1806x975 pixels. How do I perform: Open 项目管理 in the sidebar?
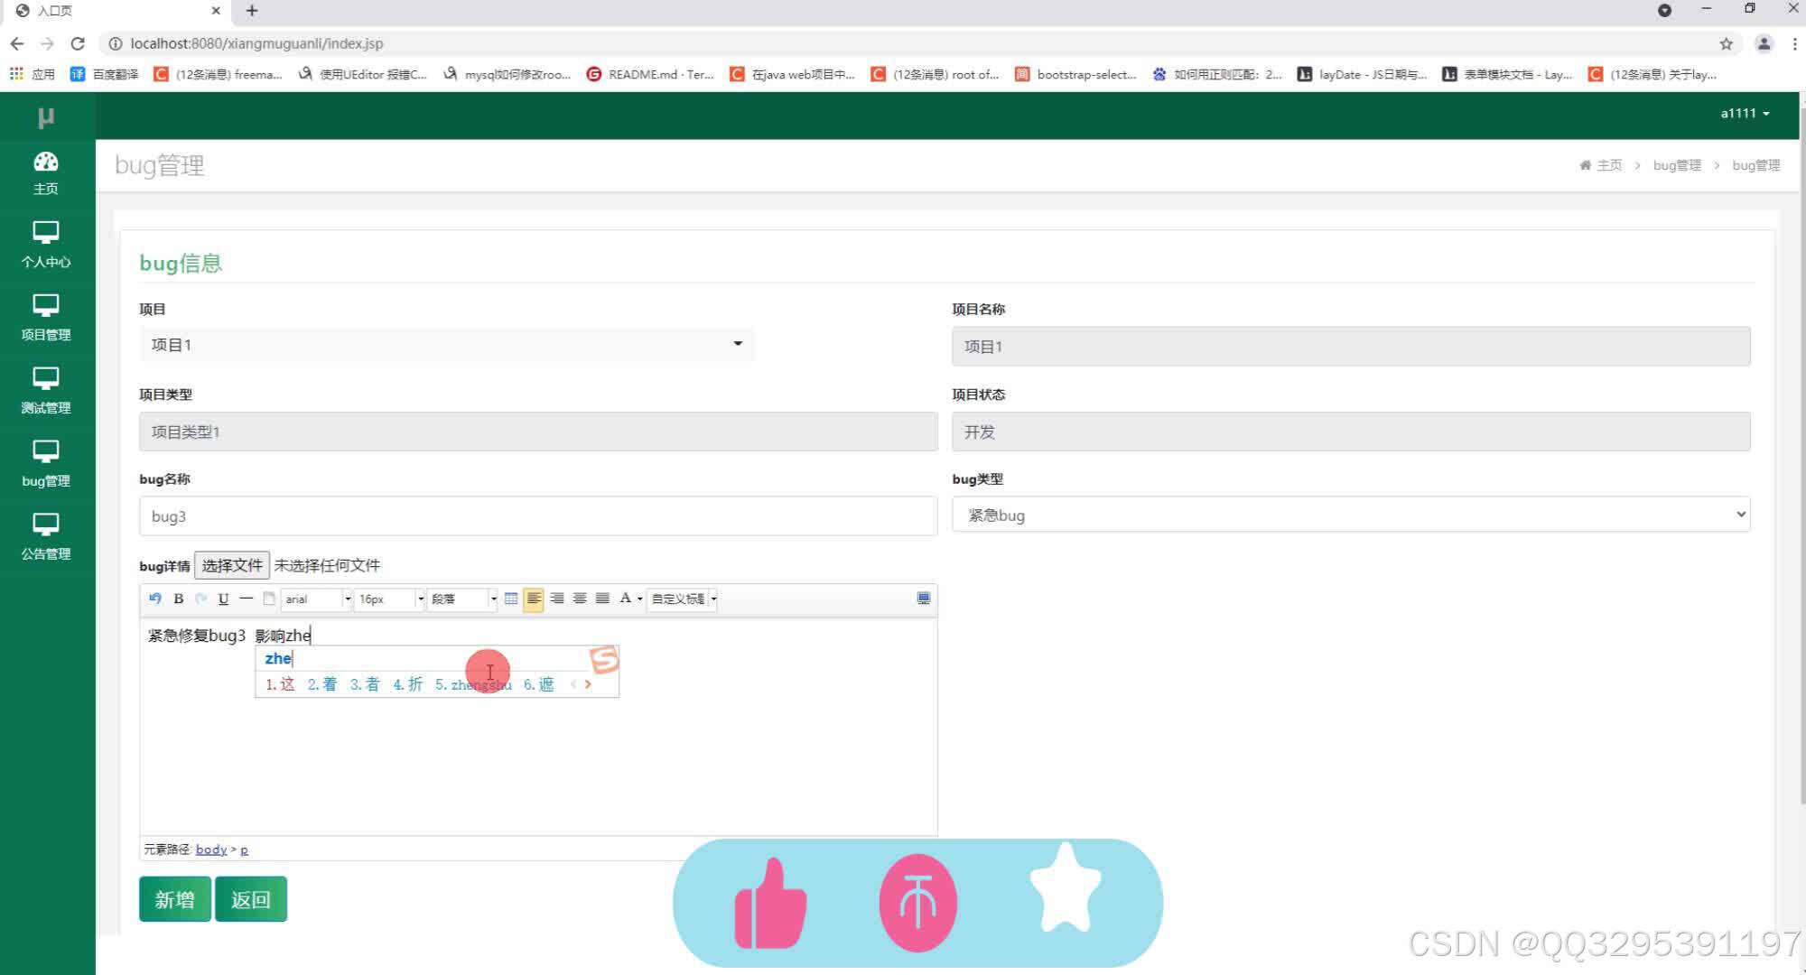46,319
